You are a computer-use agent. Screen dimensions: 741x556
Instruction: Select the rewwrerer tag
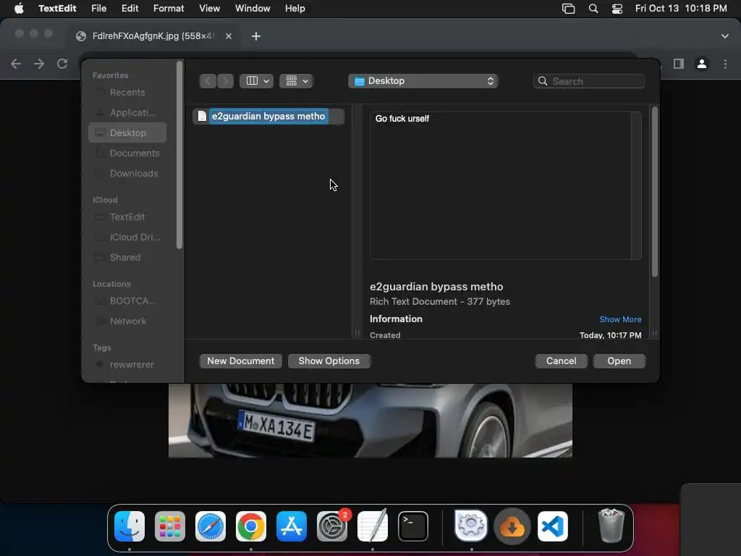coord(127,365)
